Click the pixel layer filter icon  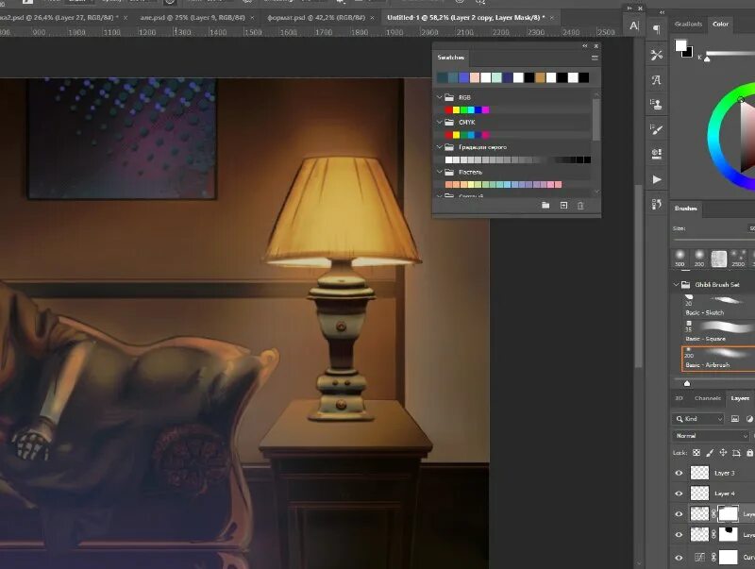[735, 419]
